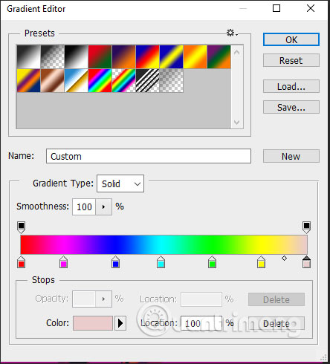Choose the violet to orange gradient preset
Viewport: 330px width, 364px height.
(124, 56)
